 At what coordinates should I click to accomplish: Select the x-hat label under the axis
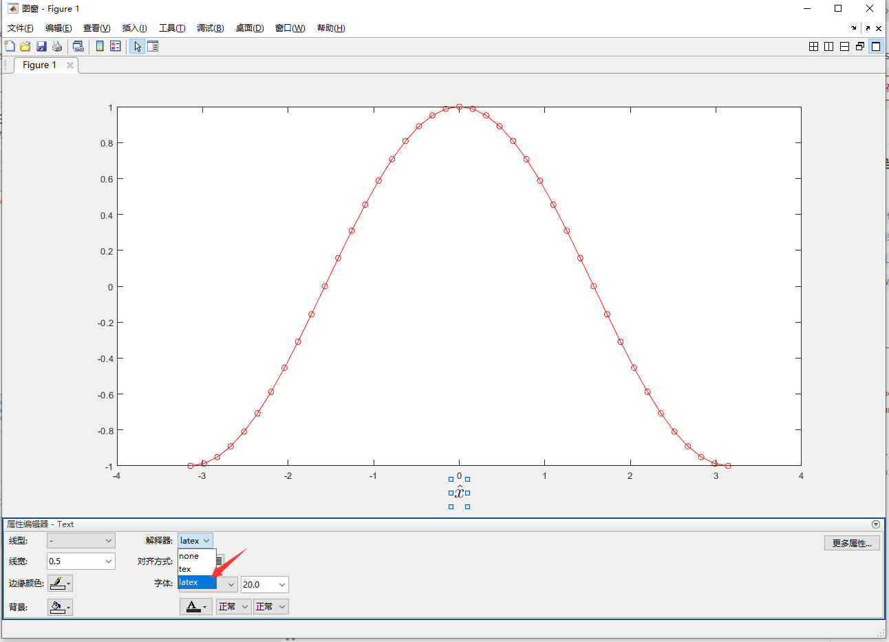point(460,493)
